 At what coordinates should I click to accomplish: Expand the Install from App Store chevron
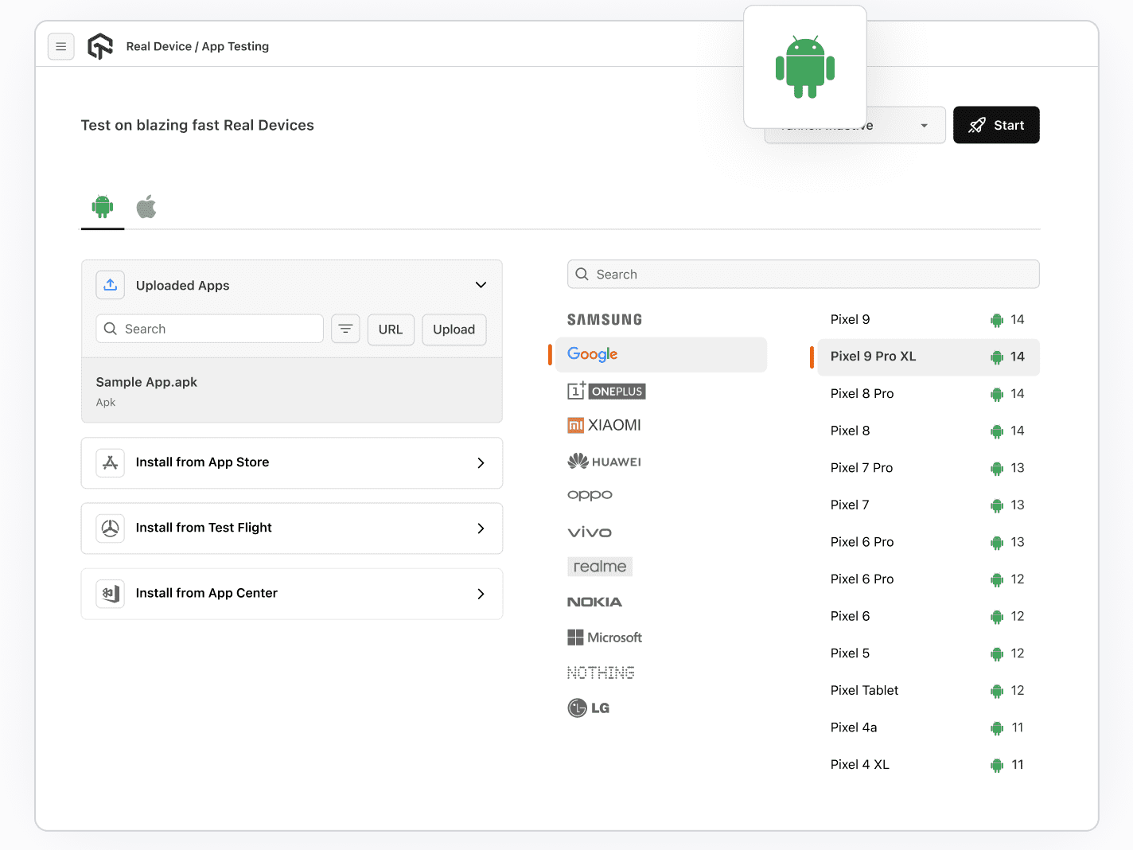[481, 462]
